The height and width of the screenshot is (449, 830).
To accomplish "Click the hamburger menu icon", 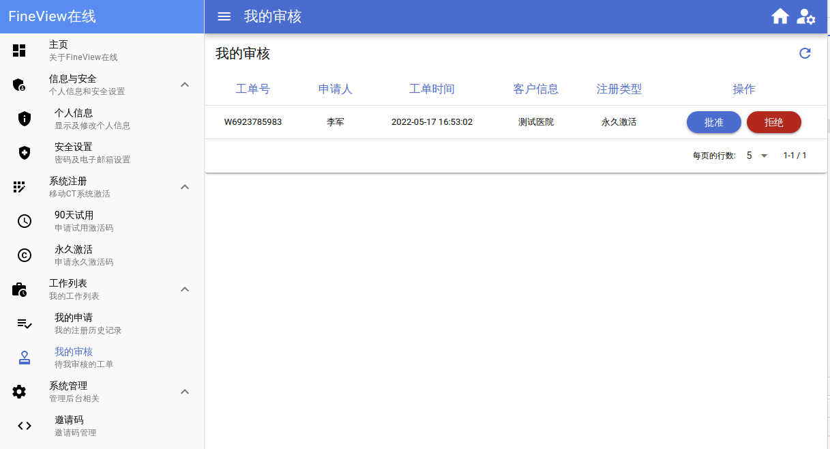I will pyautogui.click(x=224, y=16).
